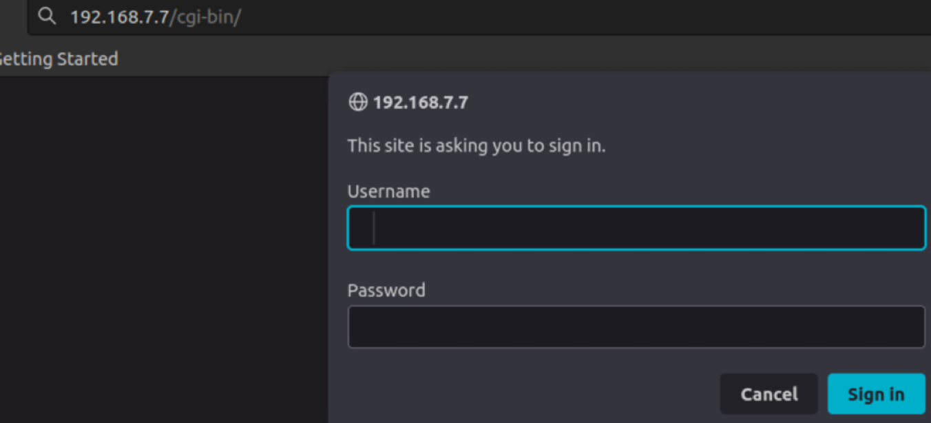Click empty address bar space after the URL
Screen dimensions: 931x423
[x=551, y=17]
